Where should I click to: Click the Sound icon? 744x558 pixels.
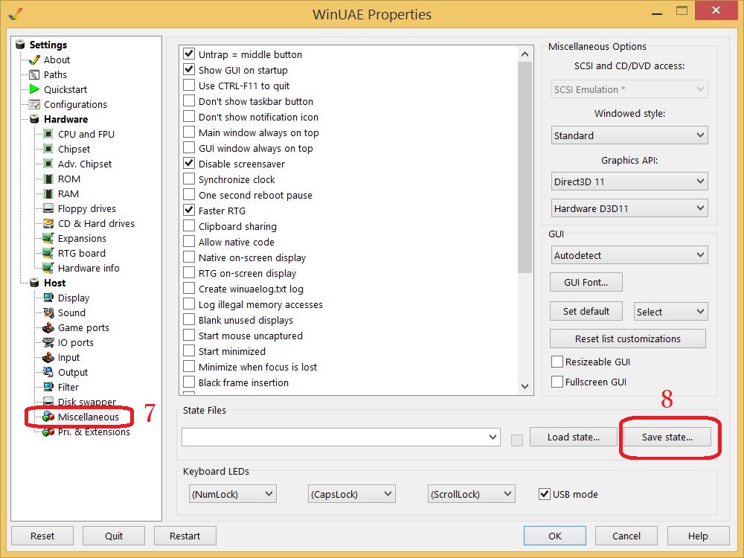pyautogui.click(x=48, y=312)
